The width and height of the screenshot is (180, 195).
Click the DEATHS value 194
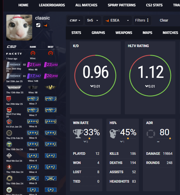tap(133, 163)
